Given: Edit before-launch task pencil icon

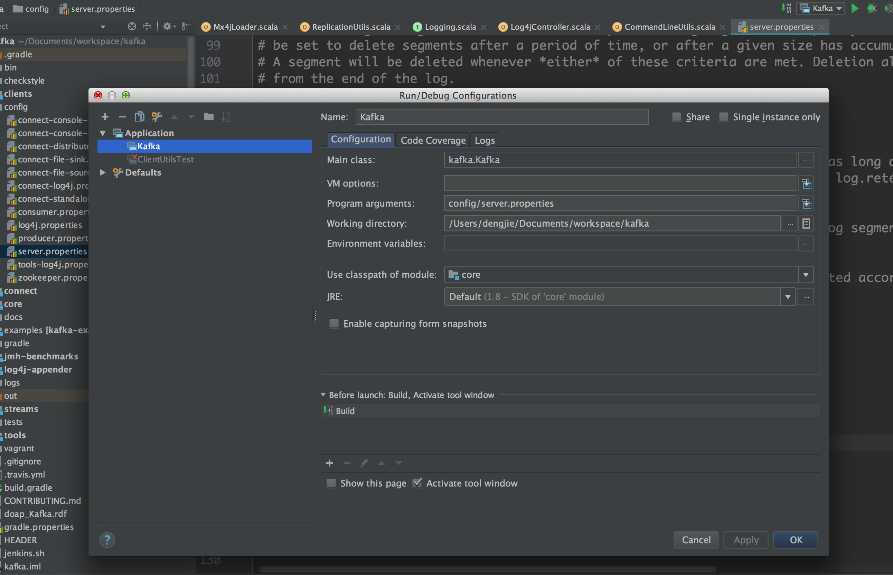Looking at the screenshot, I should pyautogui.click(x=364, y=463).
